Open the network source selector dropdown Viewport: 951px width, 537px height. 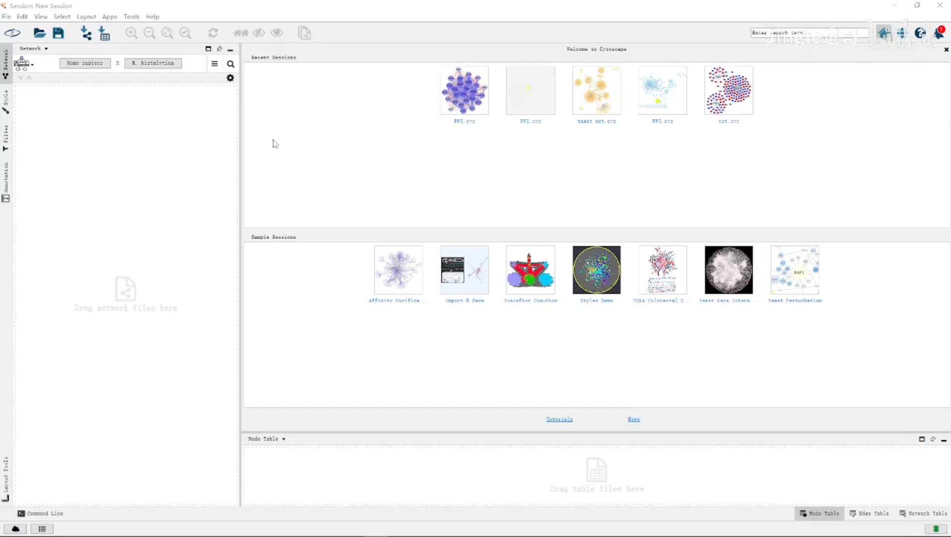tap(23, 64)
